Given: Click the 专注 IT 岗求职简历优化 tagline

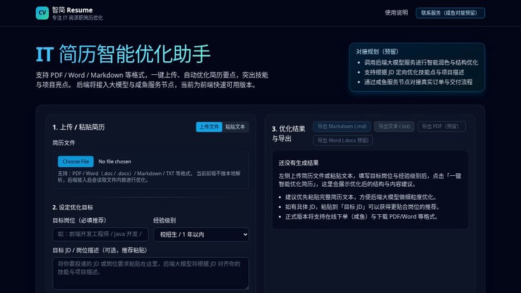Looking at the screenshot, I should pyautogui.click(x=77, y=18).
